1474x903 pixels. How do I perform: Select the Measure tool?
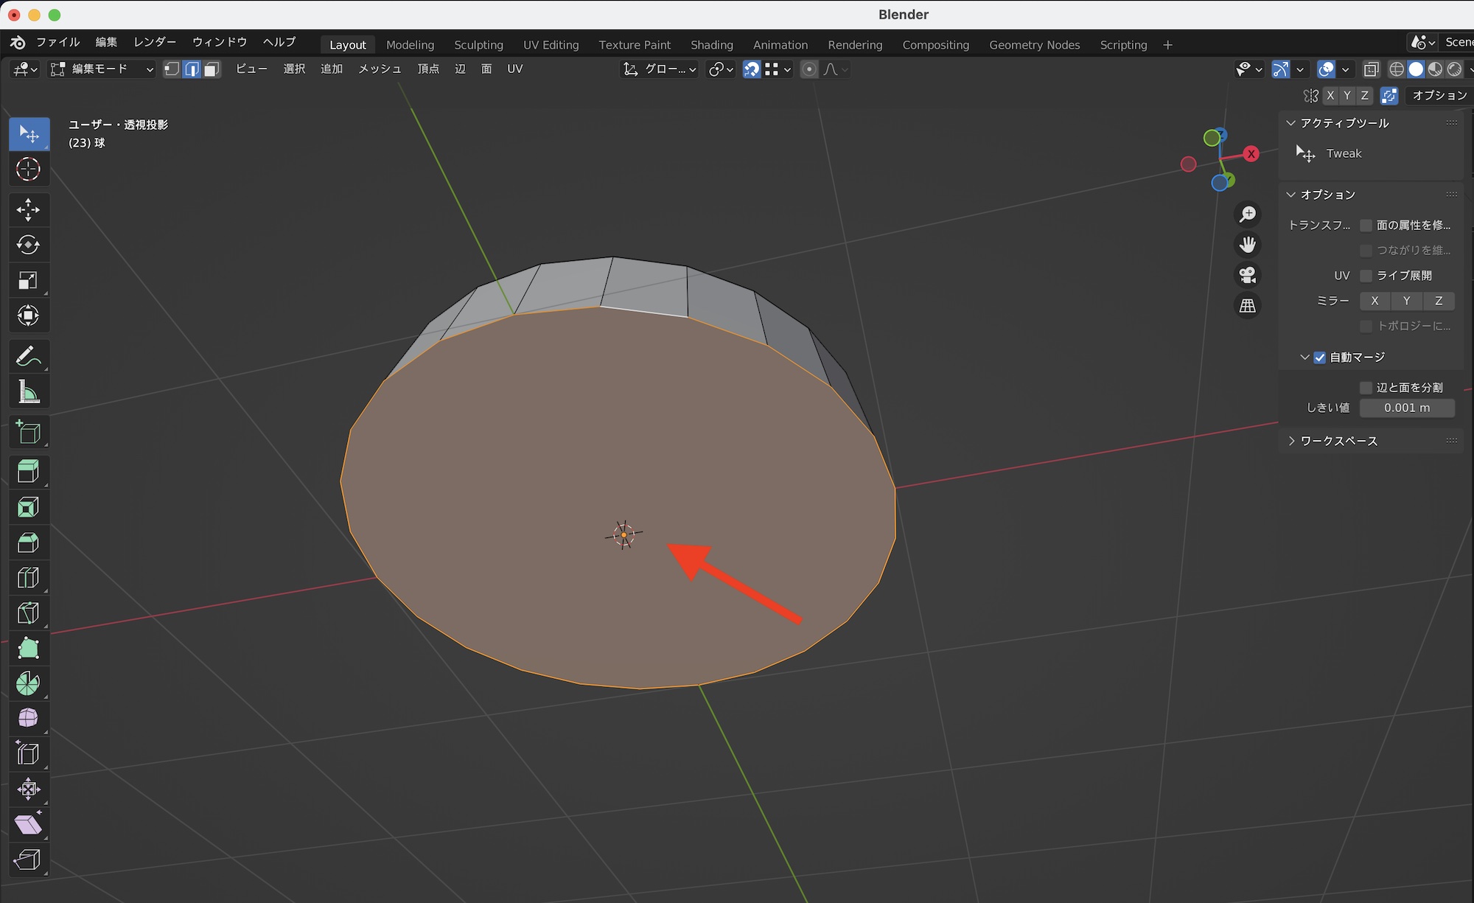(x=28, y=392)
